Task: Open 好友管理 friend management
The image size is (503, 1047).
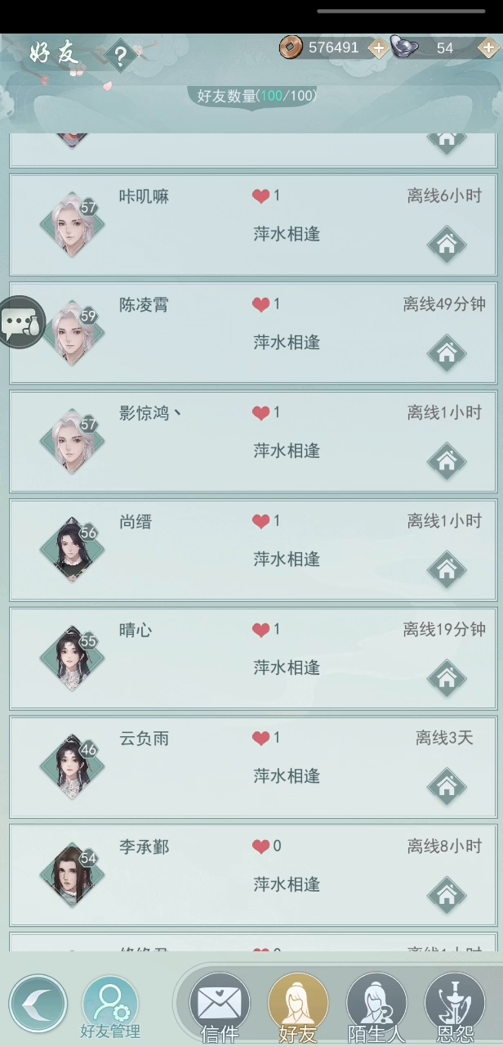Action: [x=110, y=1009]
